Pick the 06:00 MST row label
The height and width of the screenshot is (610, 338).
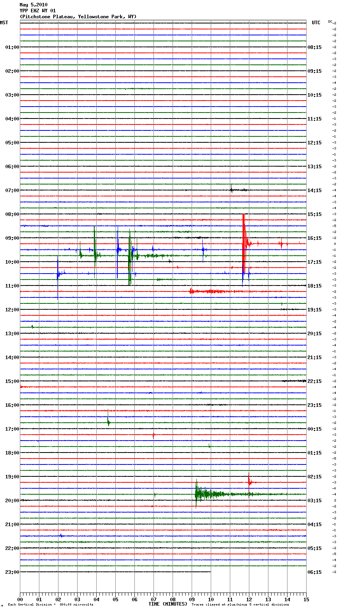click(x=12, y=167)
